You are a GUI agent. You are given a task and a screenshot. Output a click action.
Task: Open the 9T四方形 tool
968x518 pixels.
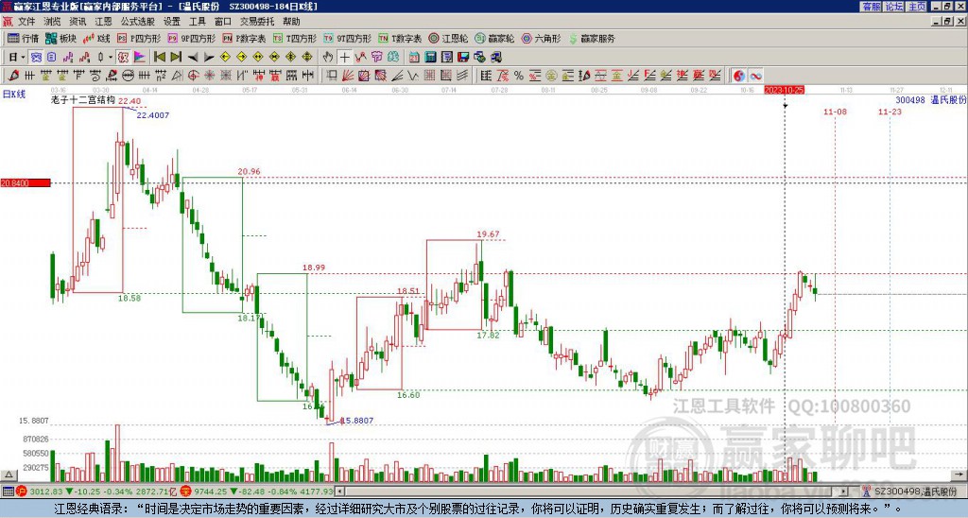[x=348, y=38]
